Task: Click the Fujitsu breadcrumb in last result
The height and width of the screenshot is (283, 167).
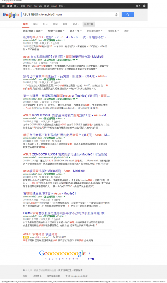Action: (61, 216)
